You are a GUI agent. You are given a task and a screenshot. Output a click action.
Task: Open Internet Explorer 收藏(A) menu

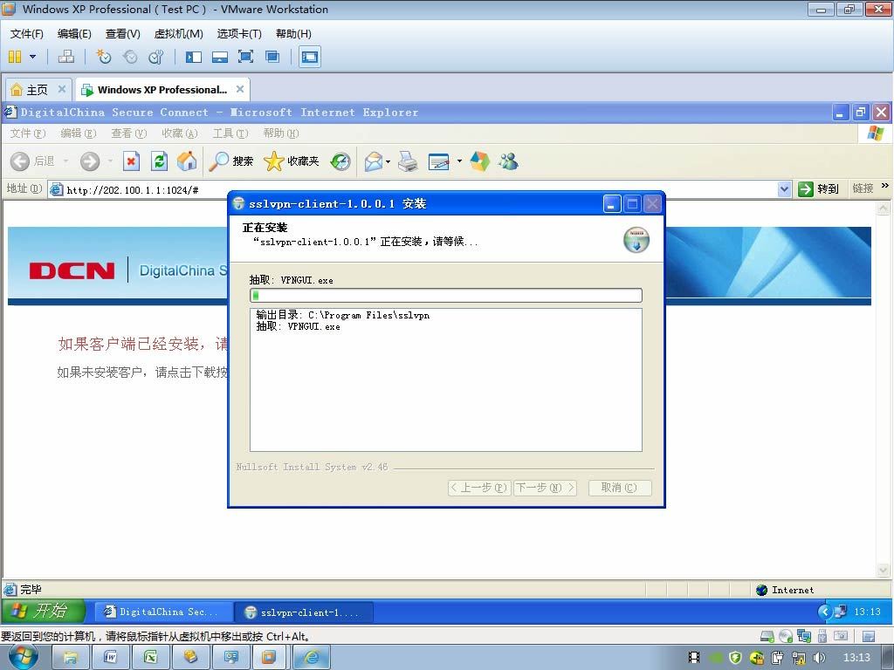coord(180,133)
